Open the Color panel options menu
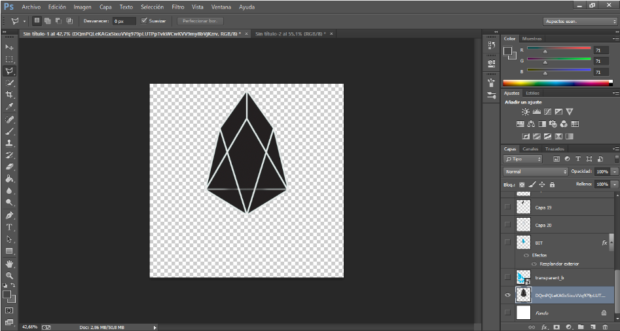Viewport: 620px width, 331px height. pyautogui.click(x=615, y=39)
